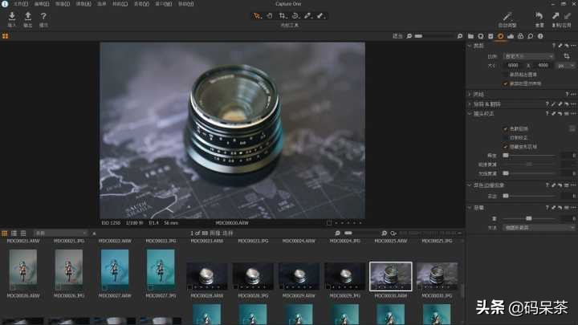Click the orange lens tool tab icon
Image resolution: width=578 pixels, height=325 pixels.
pos(500,36)
